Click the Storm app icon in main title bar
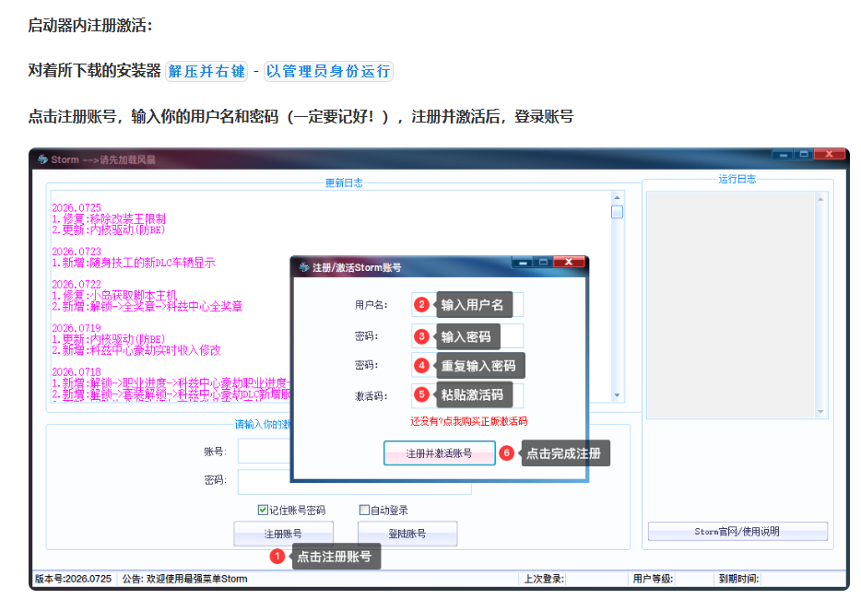The width and height of the screenshot is (861, 599). [x=42, y=159]
